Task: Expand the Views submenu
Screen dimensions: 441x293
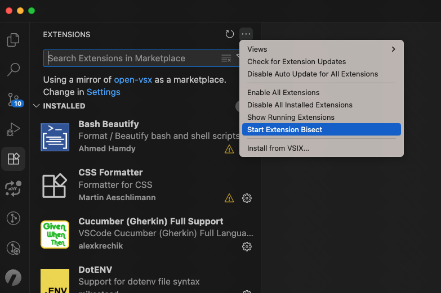Action: (321, 49)
